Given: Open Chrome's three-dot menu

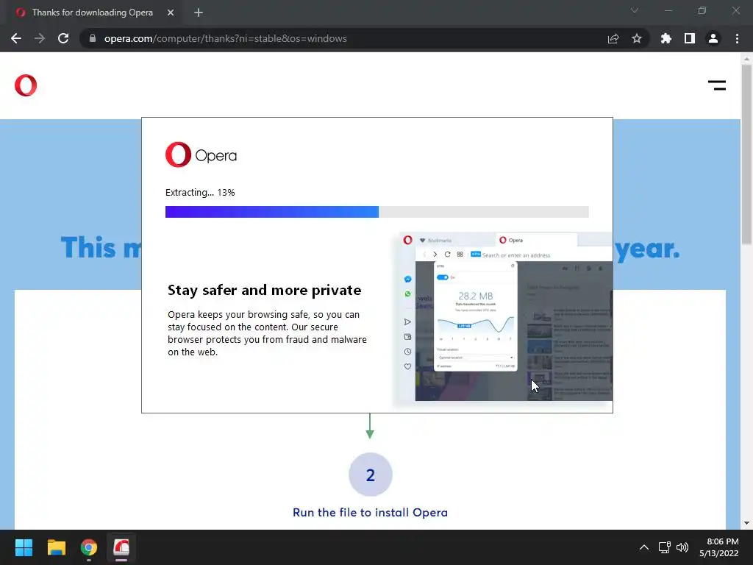Looking at the screenshot, I should pyautogui.click(x=737, y=38).
